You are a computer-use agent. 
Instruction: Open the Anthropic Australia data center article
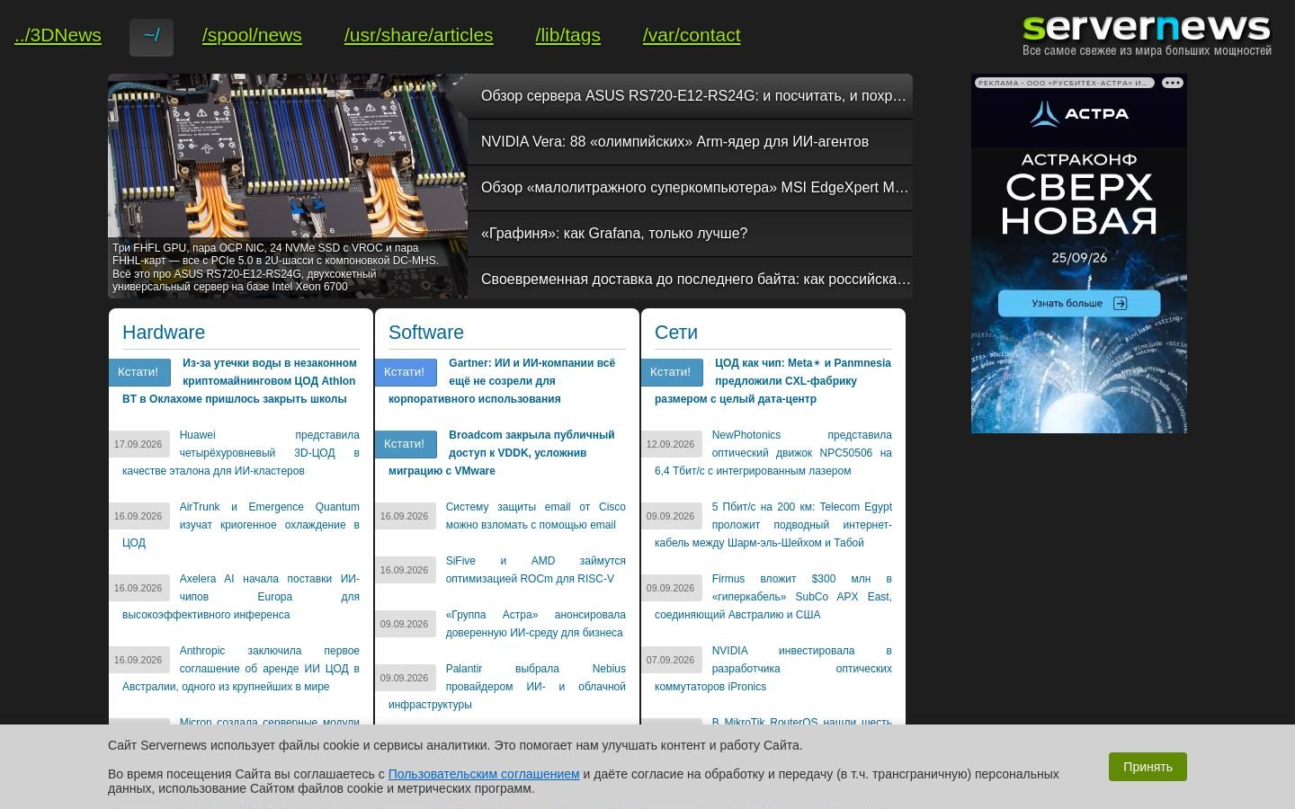pyautogui.click(x=240, y=669)
